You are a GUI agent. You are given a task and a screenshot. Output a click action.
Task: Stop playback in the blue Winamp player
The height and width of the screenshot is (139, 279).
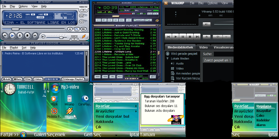(27, 35)
